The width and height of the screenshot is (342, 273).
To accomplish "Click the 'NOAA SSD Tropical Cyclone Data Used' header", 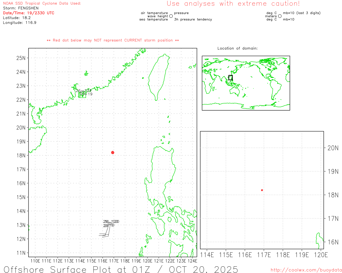I will pyautogui.click(x=42, y=3).
